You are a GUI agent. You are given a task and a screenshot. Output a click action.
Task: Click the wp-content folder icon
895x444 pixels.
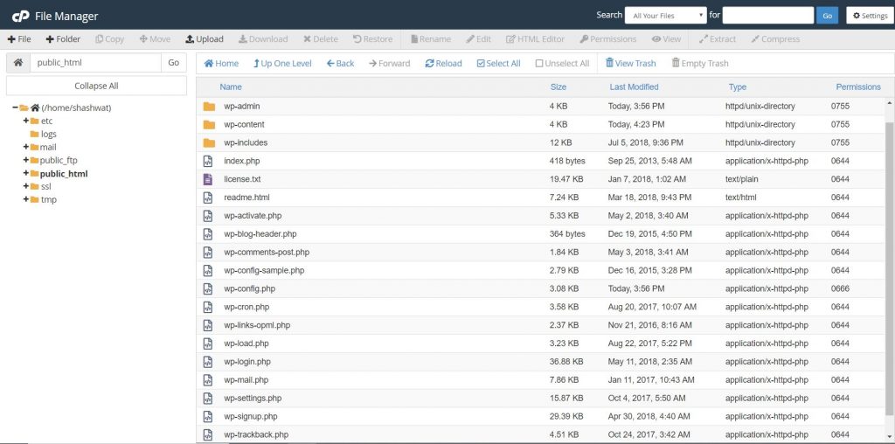pyautogui.click(x=209, y=124)
